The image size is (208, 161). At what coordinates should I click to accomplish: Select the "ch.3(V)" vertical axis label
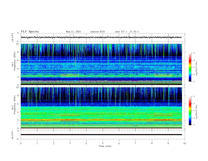click(13, 135)
